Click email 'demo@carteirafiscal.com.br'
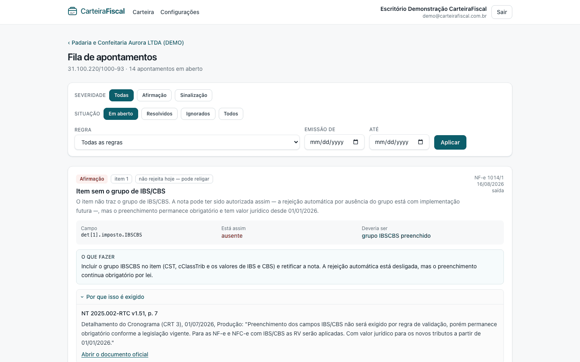The width and height of the screenshot is (580, 362). (x=454, y=16)
